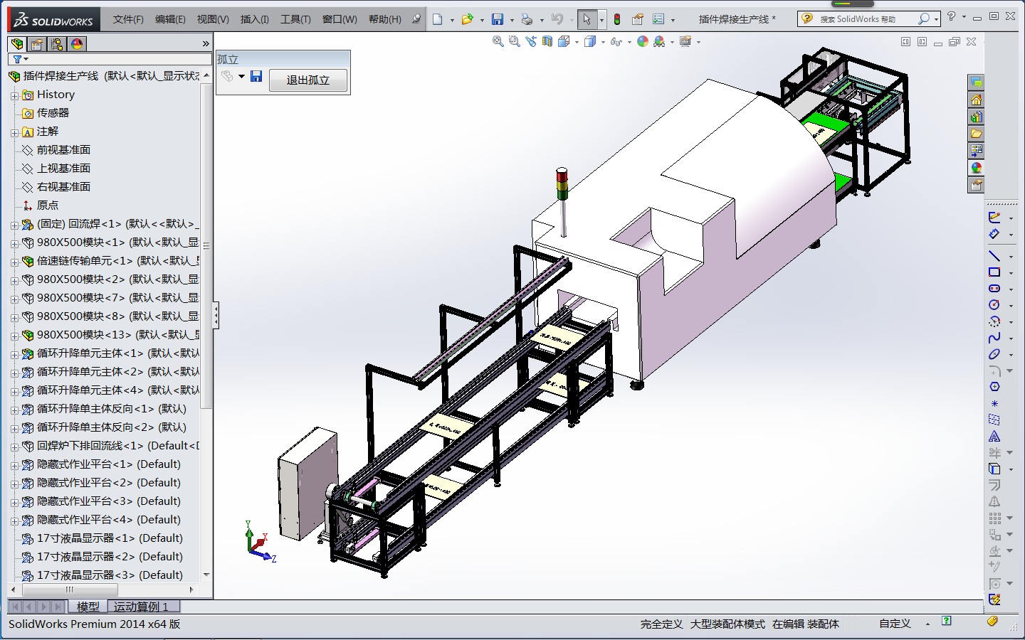
Task: Click the feature tree vertical scrollbar
Action: [206, 245]
